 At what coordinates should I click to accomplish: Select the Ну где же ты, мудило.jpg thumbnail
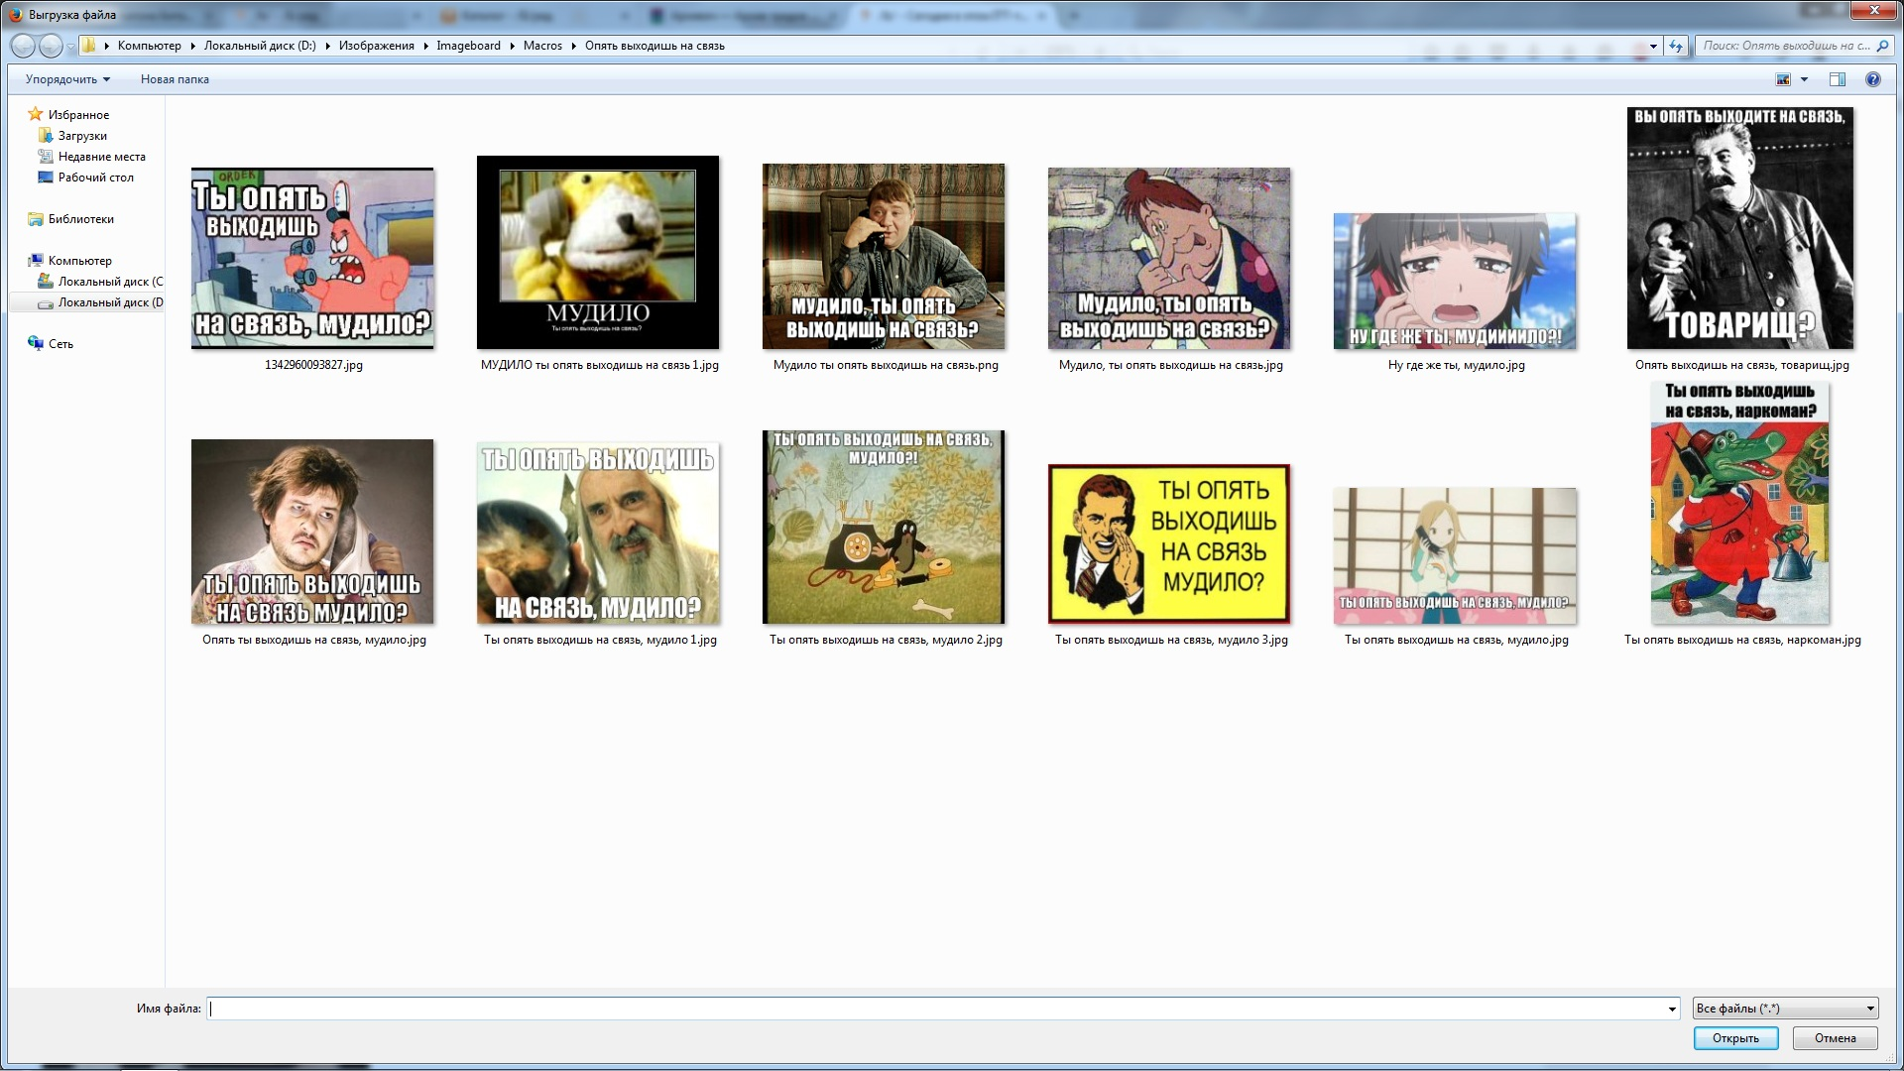click(1455, 281)
